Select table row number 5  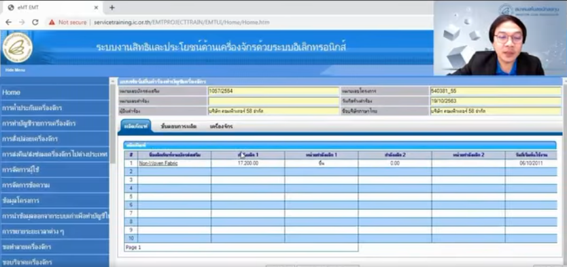pyautogui.click(x=131, y=196)
